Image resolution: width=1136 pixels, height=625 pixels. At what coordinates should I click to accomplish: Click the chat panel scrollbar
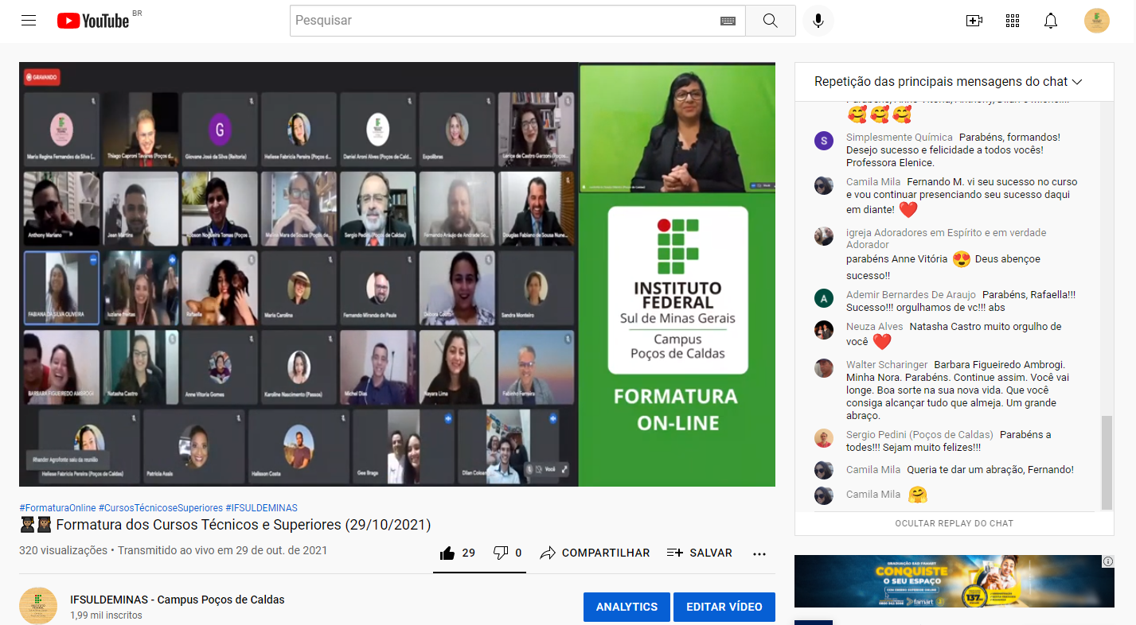(x=1107, y=463)
